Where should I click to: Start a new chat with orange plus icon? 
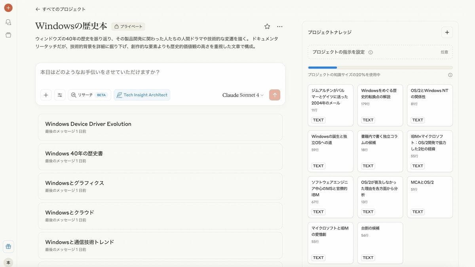[8, 8]
